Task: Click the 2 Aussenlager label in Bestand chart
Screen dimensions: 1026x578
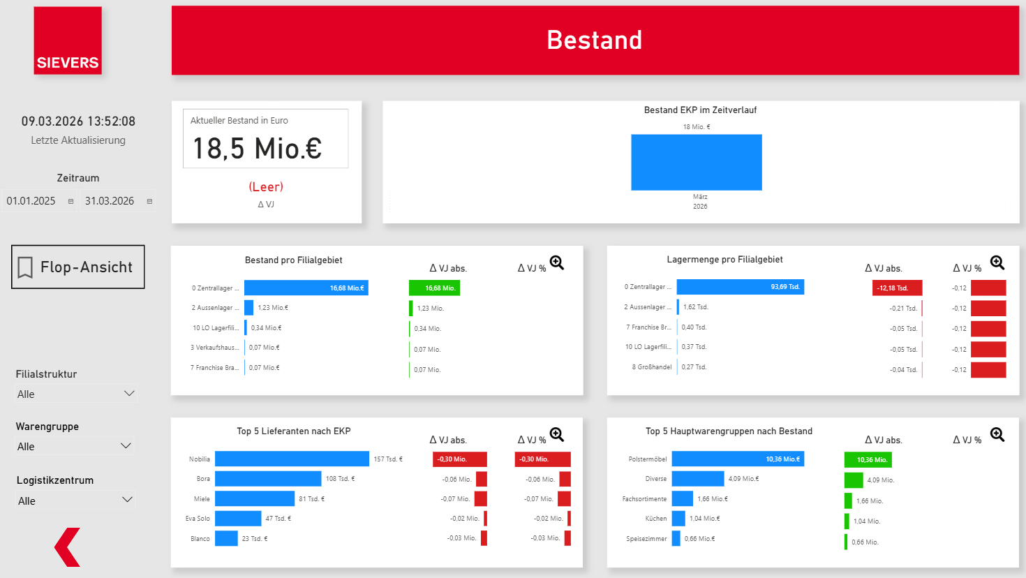Action: tap(215, 308)
